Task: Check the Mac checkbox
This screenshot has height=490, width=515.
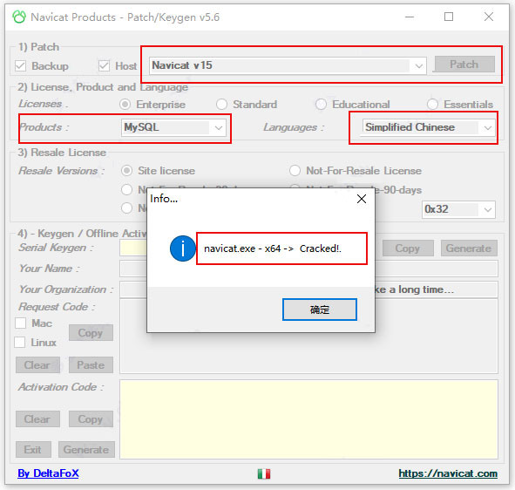Action: click(x=20, y=323)
